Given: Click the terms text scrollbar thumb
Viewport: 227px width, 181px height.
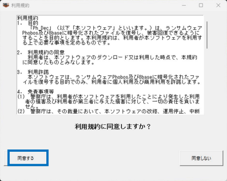Looking at the screenshot, I should tap(207, 35).
